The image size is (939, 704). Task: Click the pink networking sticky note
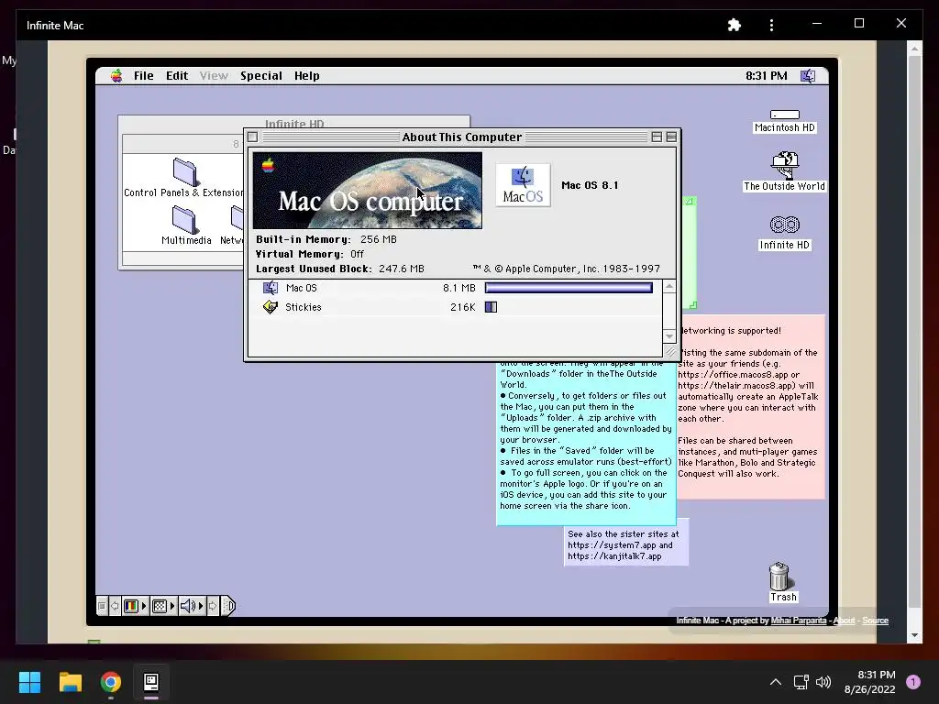(750, 407)
